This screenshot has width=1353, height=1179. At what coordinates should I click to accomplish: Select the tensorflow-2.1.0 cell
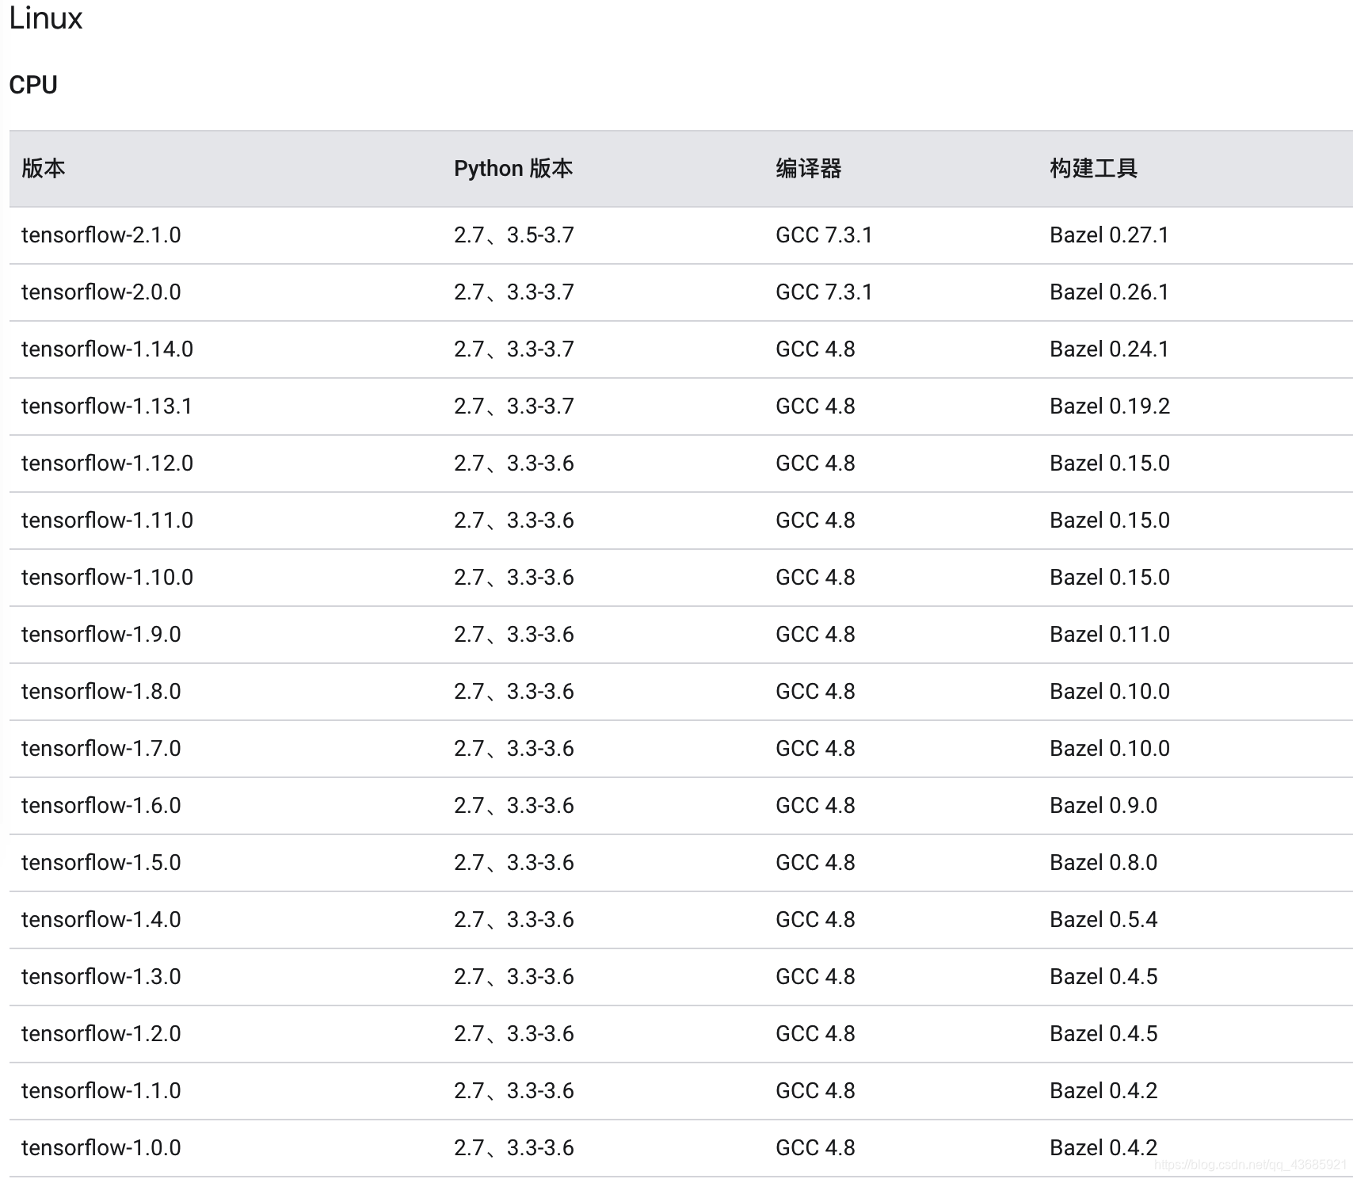pos(101,235)
